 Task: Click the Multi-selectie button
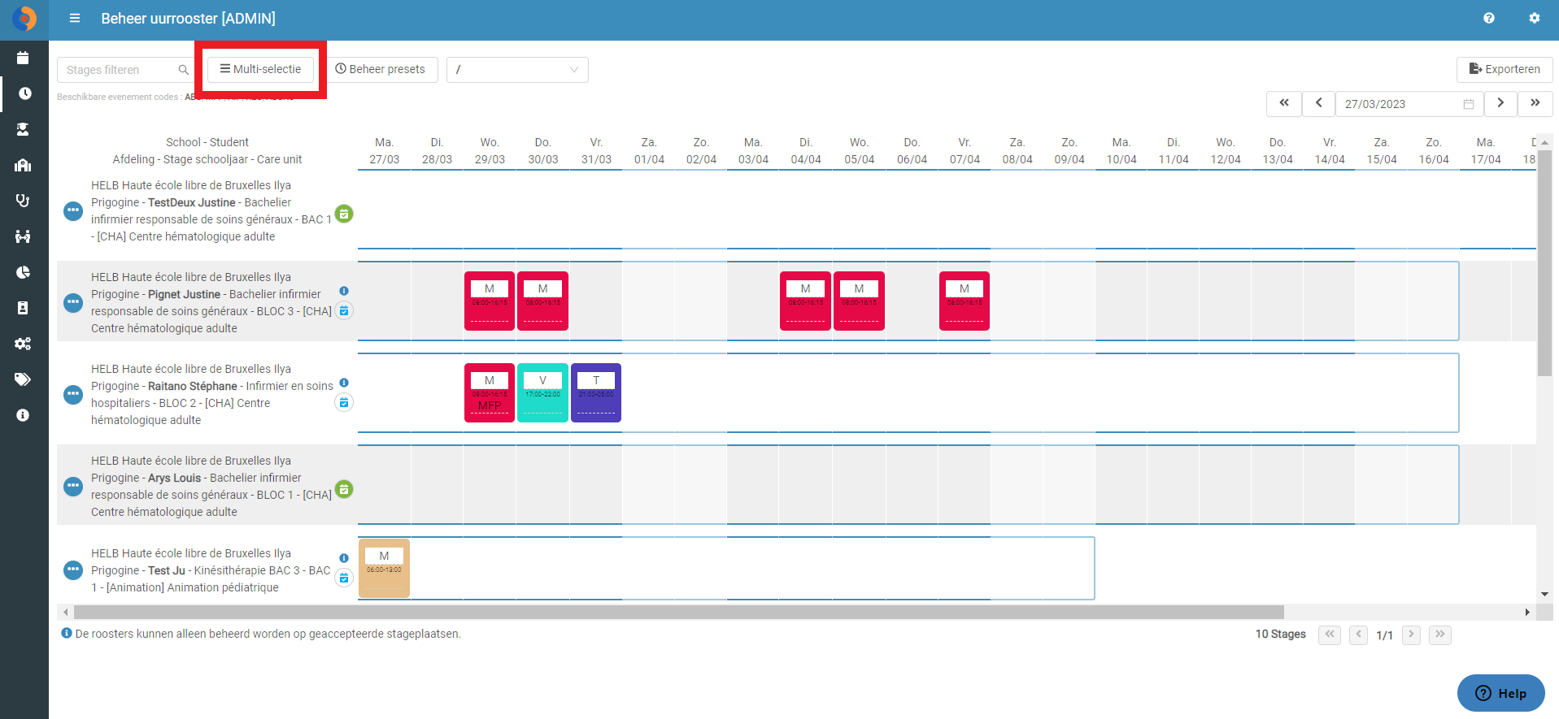pyautogui.click(x=260, y=69)
